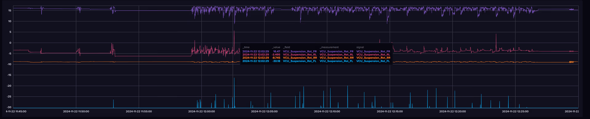Click the Y-axis label -20
This screenshot has height=119, width=590.
(10, 86)
